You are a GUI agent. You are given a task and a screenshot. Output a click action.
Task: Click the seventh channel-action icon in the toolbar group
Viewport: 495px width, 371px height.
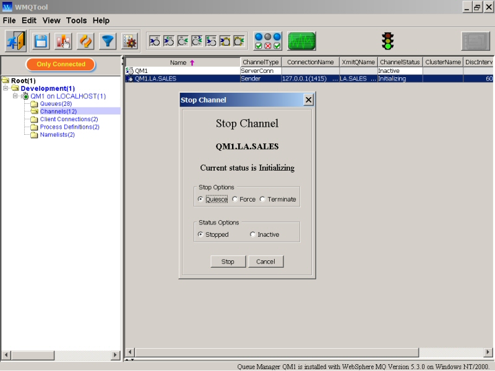pos(239,41)
